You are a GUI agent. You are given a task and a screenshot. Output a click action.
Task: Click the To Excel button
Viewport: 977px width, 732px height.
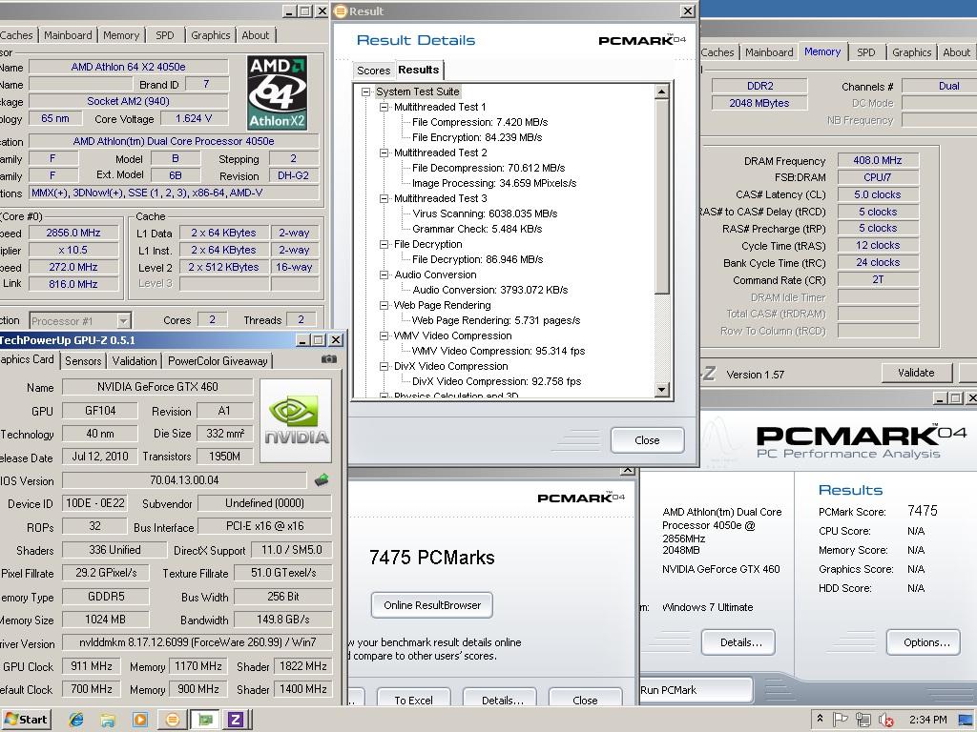tap(413, 697)
